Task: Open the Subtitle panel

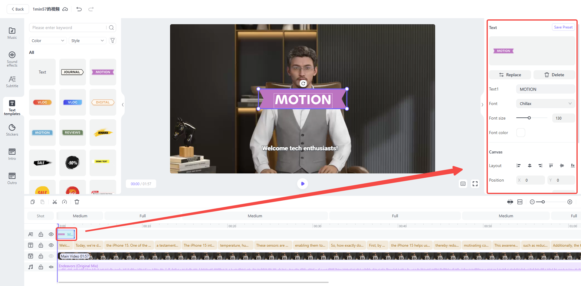Action: 12,82
